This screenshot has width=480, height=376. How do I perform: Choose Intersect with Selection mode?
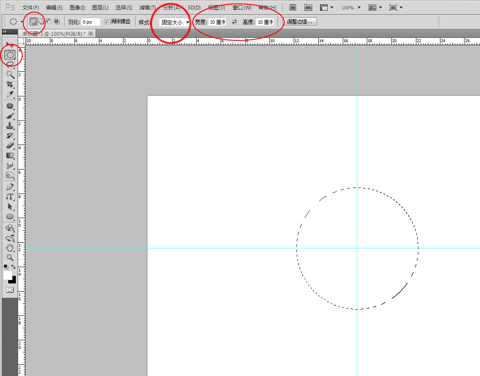pos(57,22)
